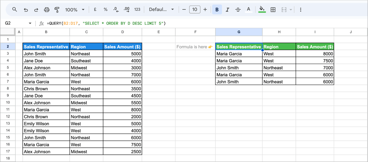Increase font size with plus button
Image resolution: width=368 pixels, height=162 pixels.
point(205,9)
